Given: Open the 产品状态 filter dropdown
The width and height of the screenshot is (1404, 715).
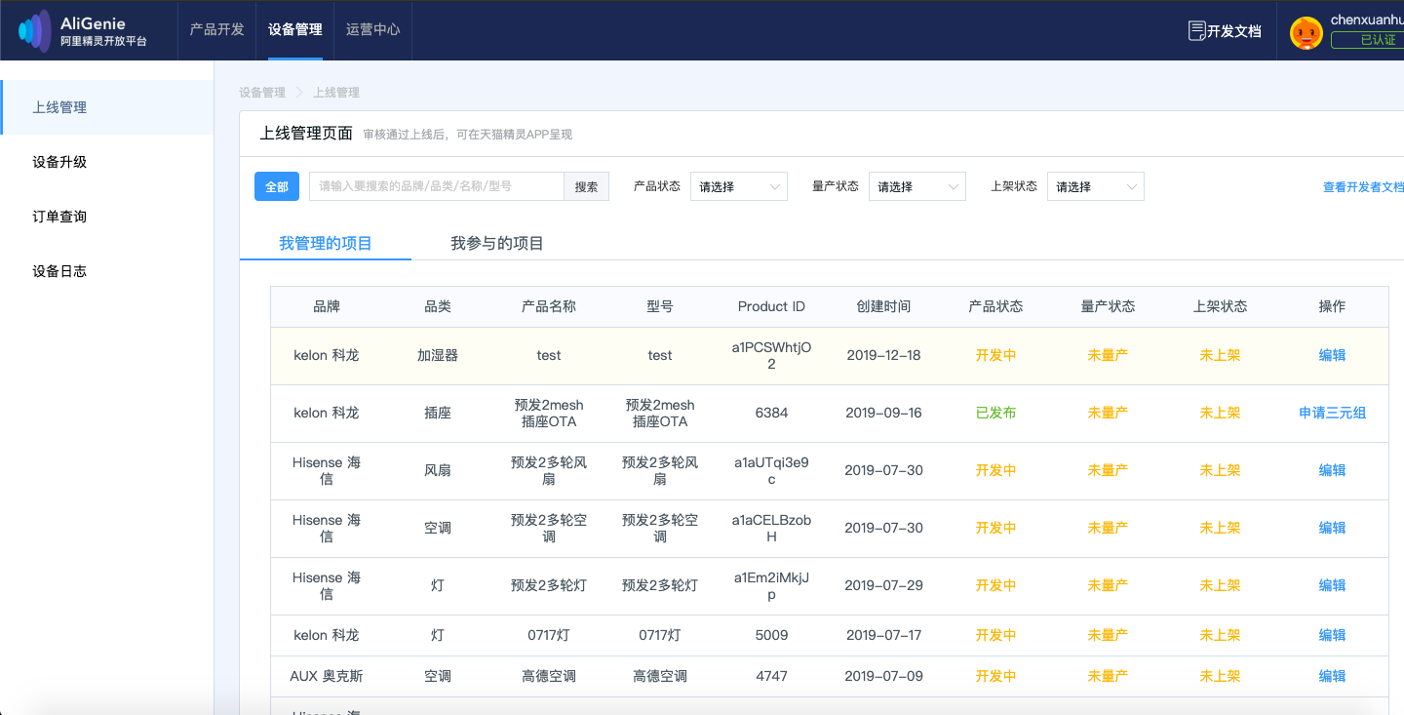Looking at the screenshot, I should click(739, 186).
